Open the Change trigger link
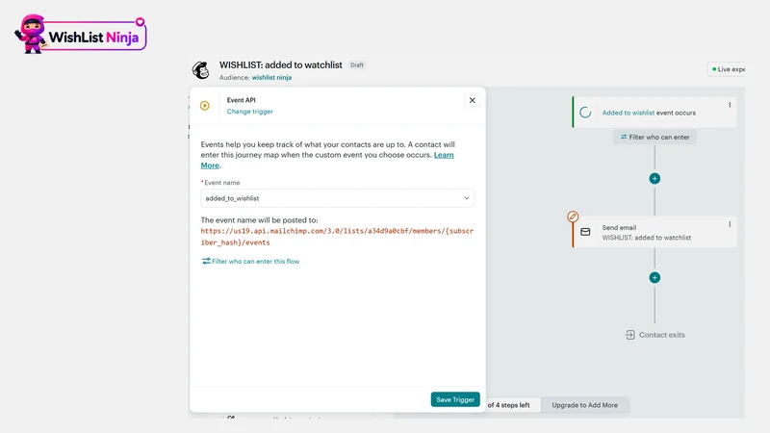The image size is (770, 433). (x=250, y=112)
